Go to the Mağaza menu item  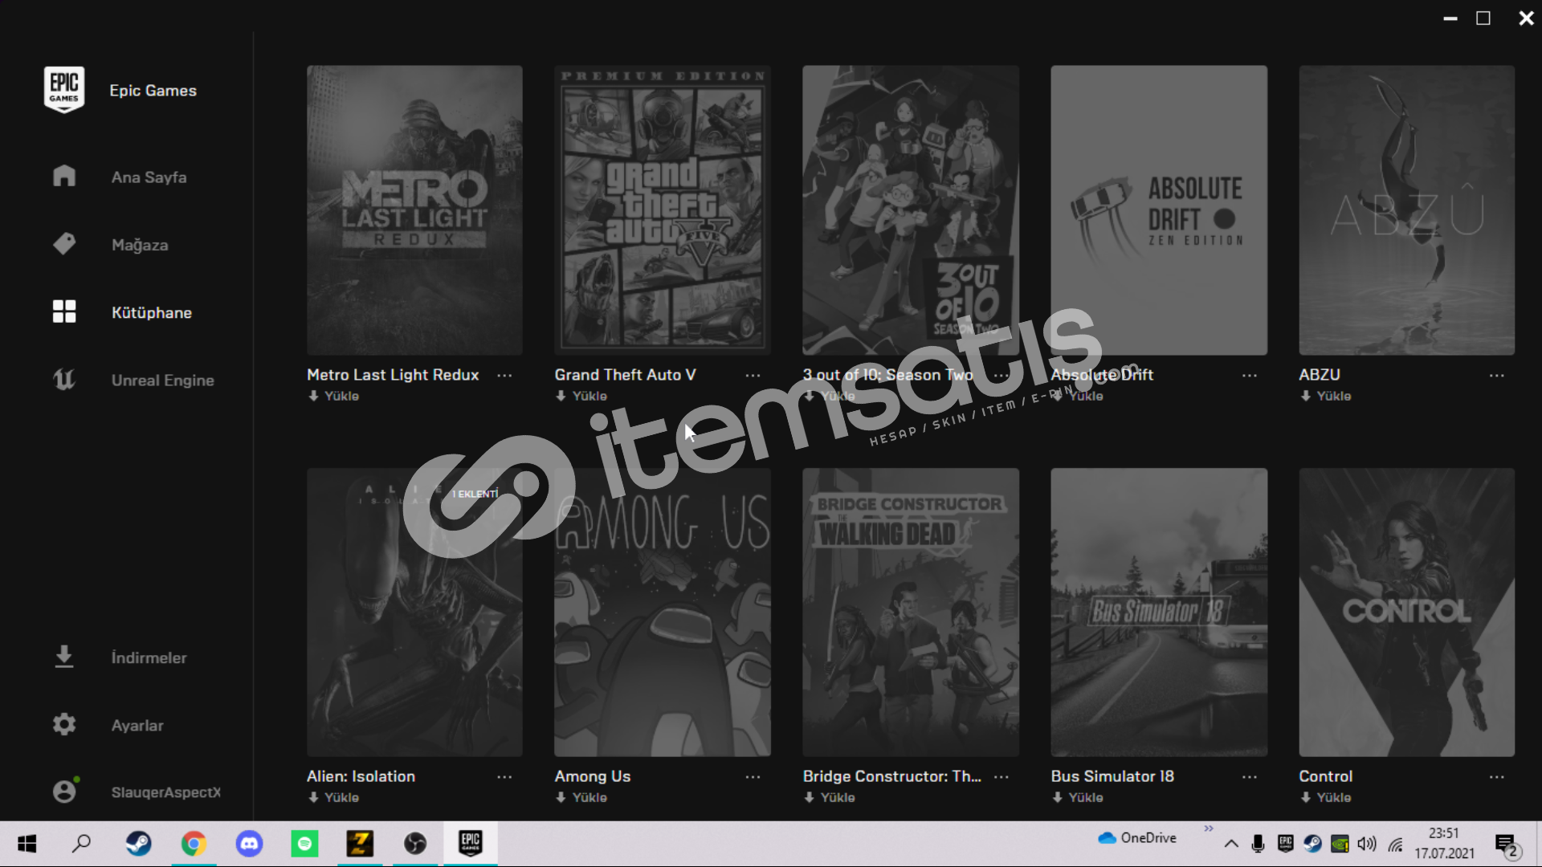(140, 245)
